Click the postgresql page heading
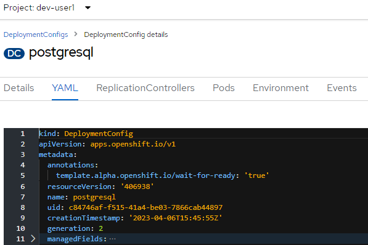 point(61,52)
